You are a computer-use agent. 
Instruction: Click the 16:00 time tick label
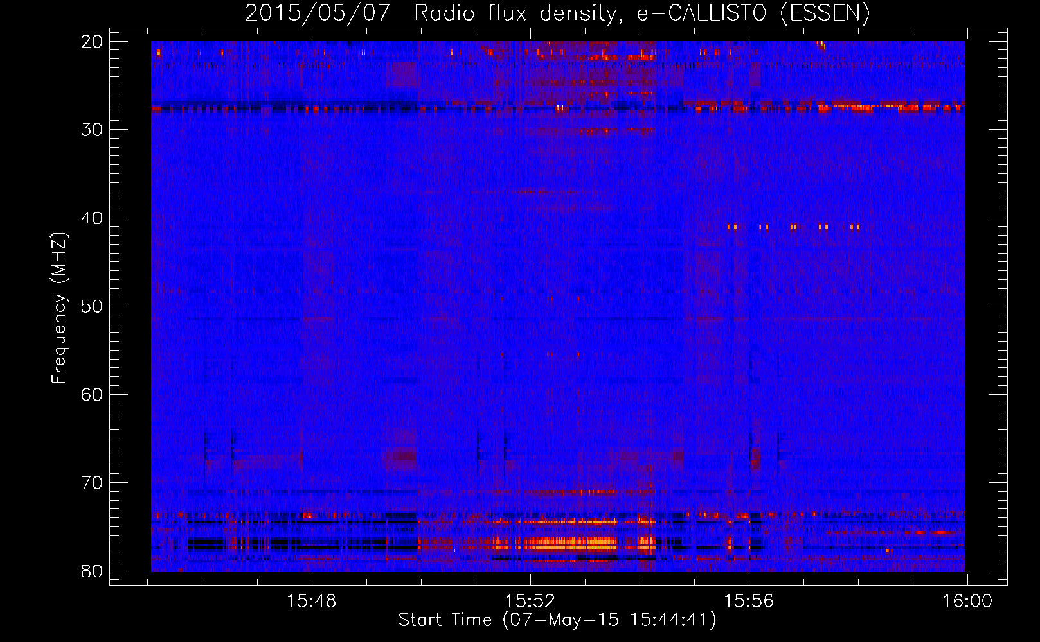pyautogui.click(x=967, y=602)
